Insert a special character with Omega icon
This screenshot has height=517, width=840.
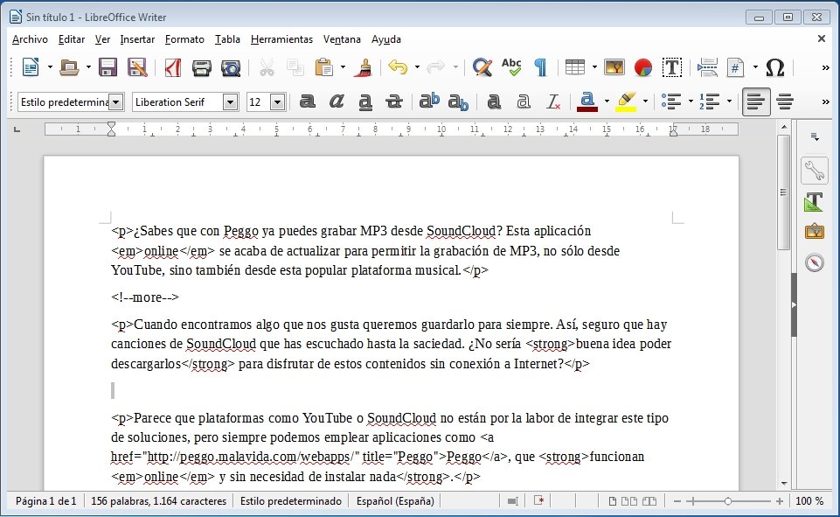774,67
